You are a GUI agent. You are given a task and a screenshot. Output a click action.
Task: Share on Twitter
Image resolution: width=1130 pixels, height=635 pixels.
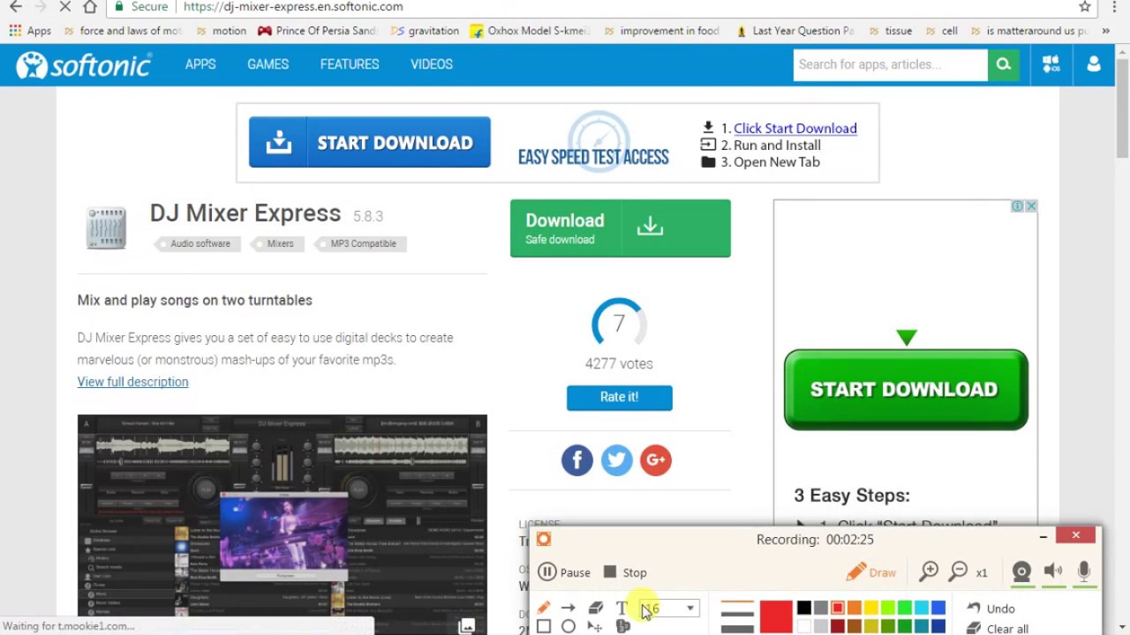(x=616, y=459)
